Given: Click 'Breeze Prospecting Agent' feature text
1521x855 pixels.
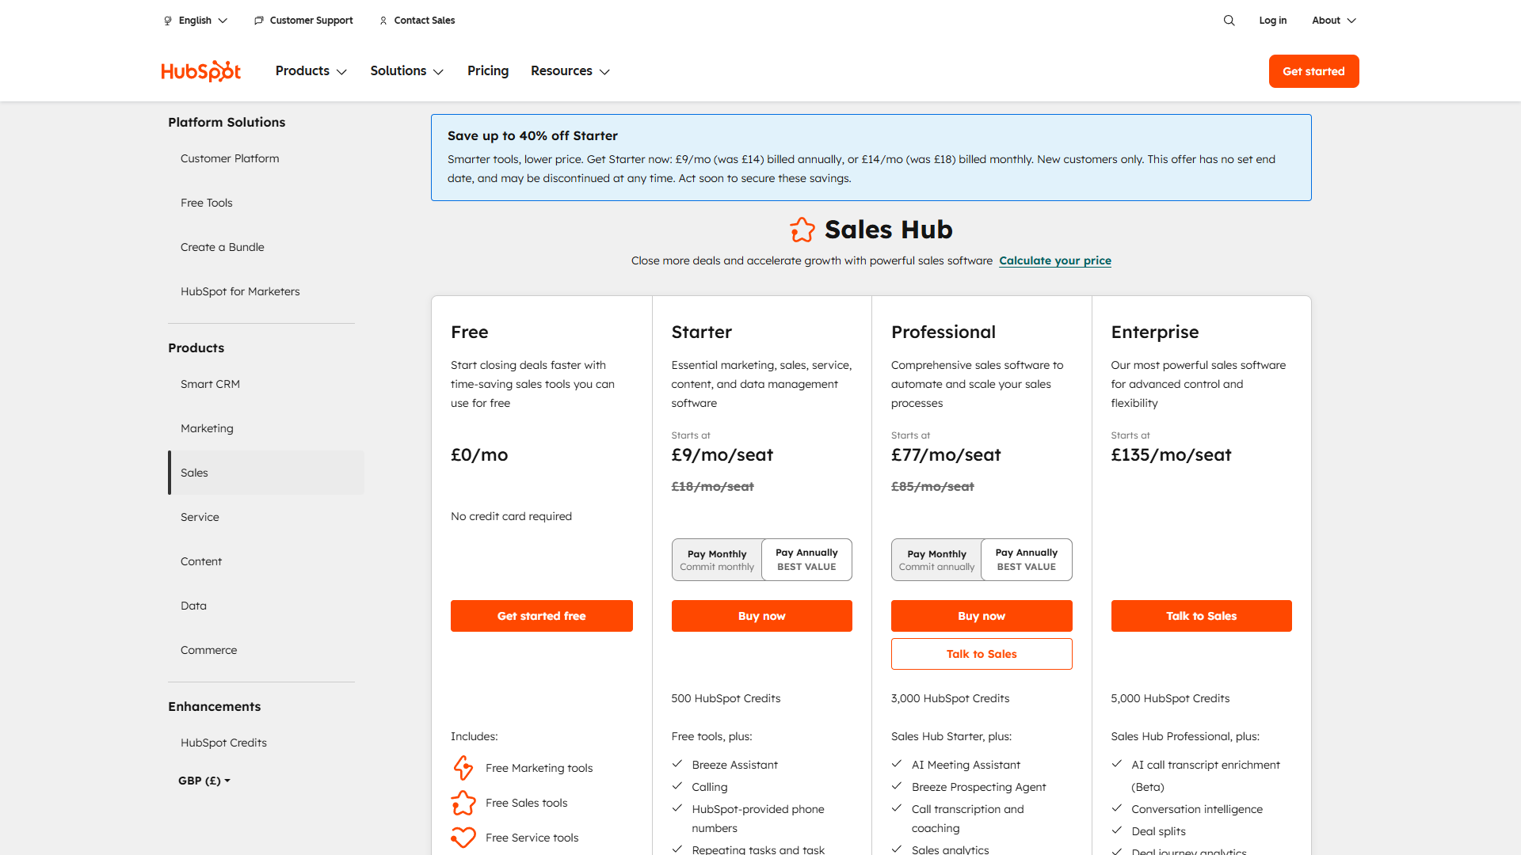Looking at the screenshot, I should [978, 787].
